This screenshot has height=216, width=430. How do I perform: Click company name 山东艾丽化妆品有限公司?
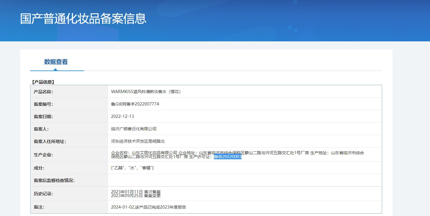154,153
